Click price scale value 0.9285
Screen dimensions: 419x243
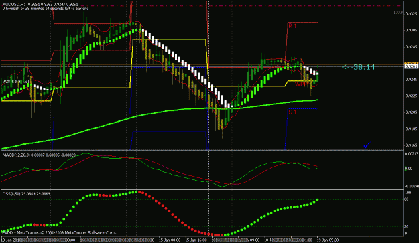412,47
